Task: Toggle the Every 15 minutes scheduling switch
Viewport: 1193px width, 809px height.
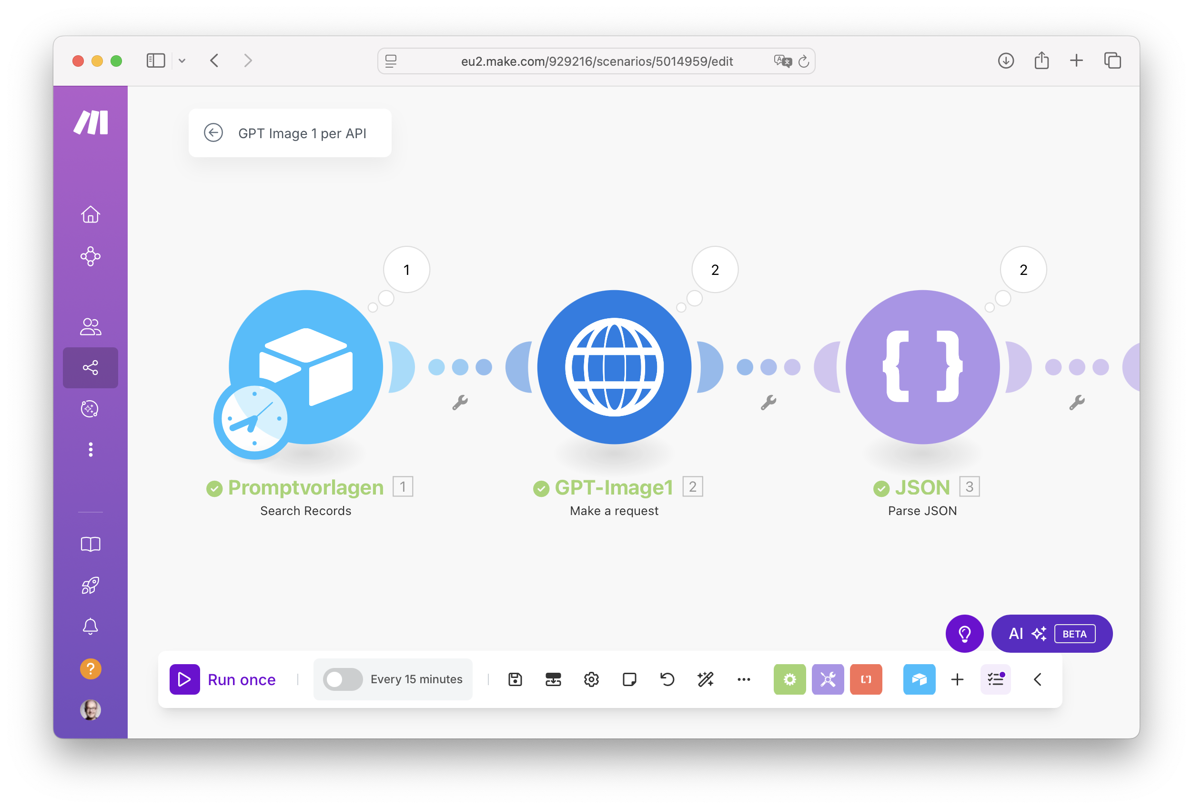Action: coord(343,679)
